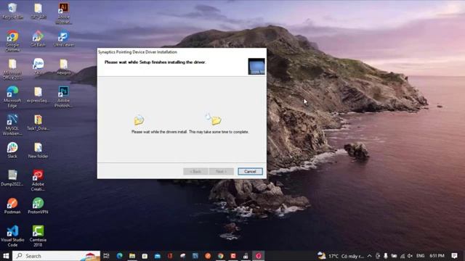
Task: Expand hidden system tray icons chevron
Action: point(369,256)
